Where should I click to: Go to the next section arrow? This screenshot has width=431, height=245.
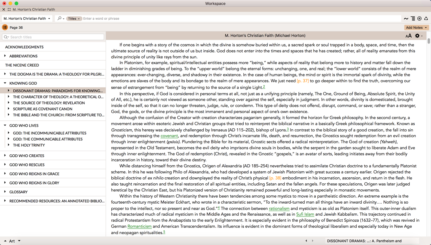(313, 241)
